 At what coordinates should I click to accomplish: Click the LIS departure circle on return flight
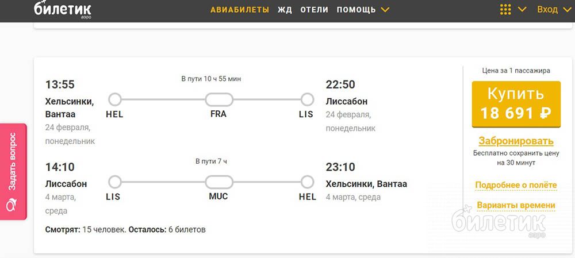pos(115,182)
